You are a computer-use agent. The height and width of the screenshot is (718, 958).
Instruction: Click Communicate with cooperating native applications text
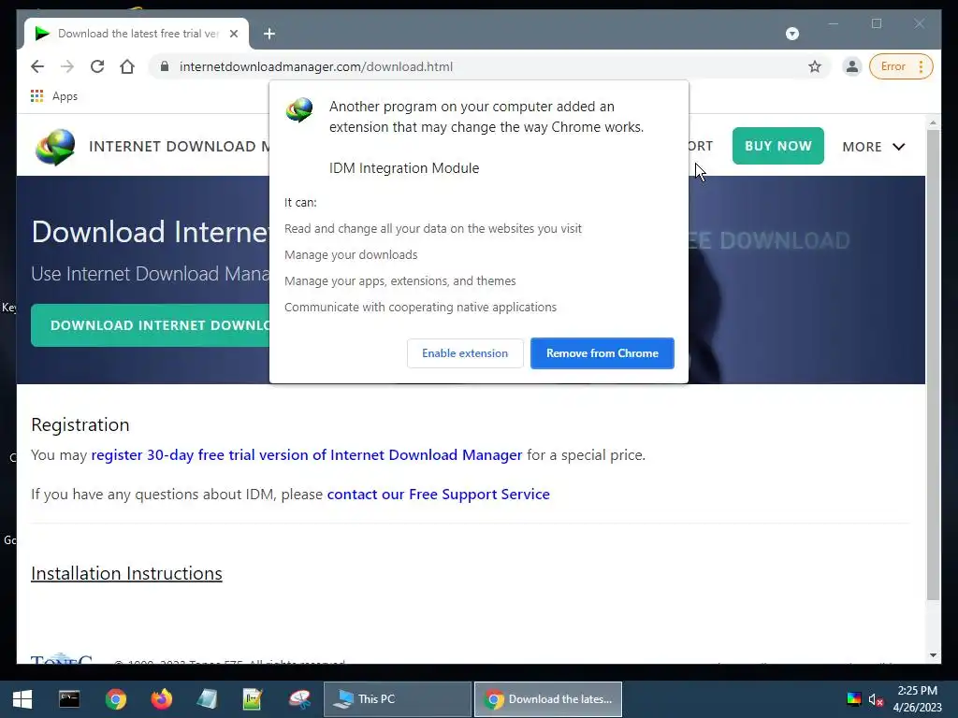pyautogui.click(x=420, y=307)
